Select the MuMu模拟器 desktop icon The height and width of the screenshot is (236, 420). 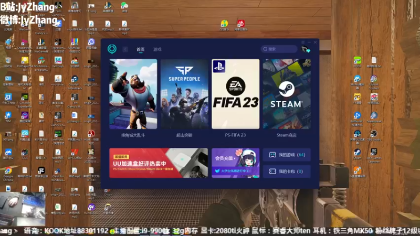358,82
